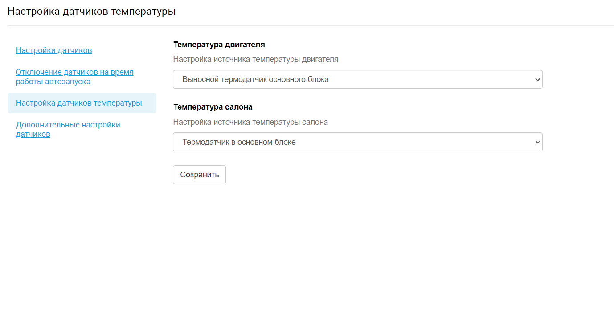Viewport: 614px width, 327px height.
Task: Click the highlighted active sidebar item background
Action: [x=150, y=103]
